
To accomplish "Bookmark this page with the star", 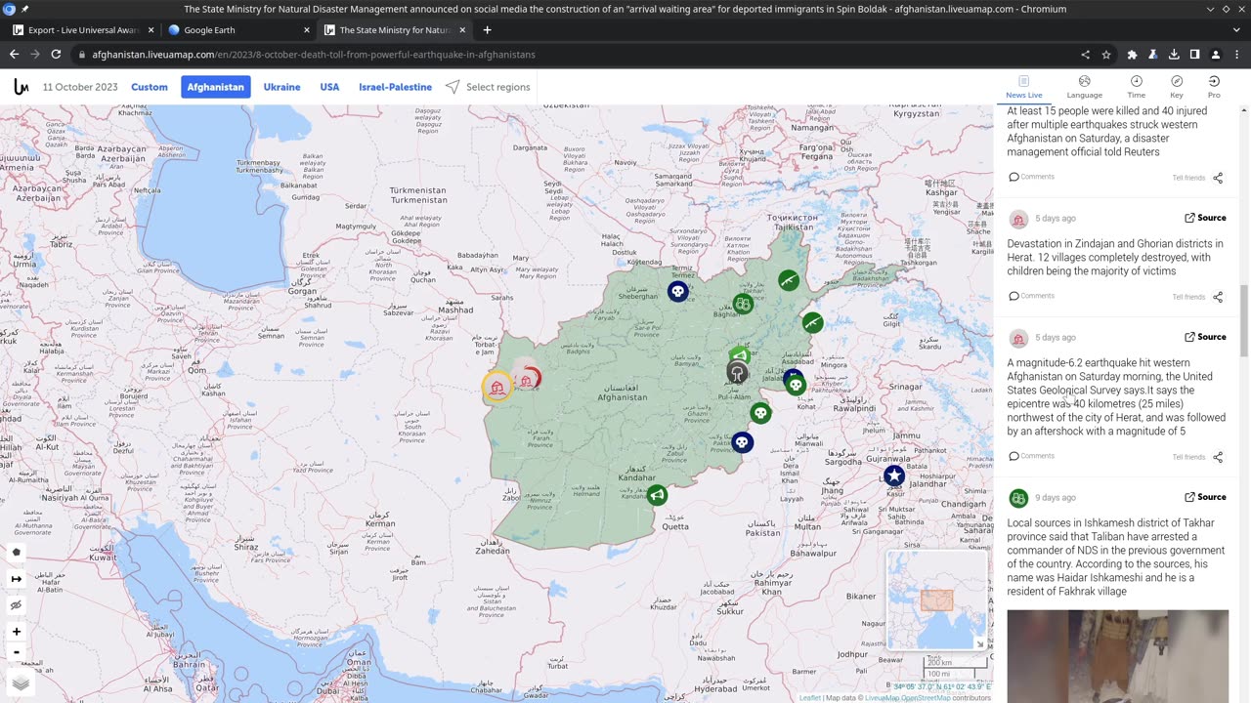I will (1106, 55).
